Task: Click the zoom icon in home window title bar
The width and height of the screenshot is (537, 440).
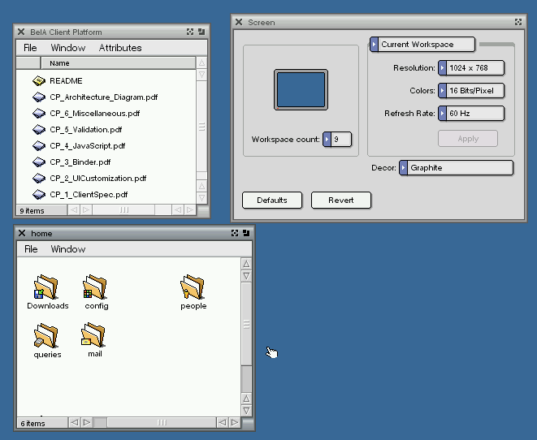Action: [x=235, y=233]
